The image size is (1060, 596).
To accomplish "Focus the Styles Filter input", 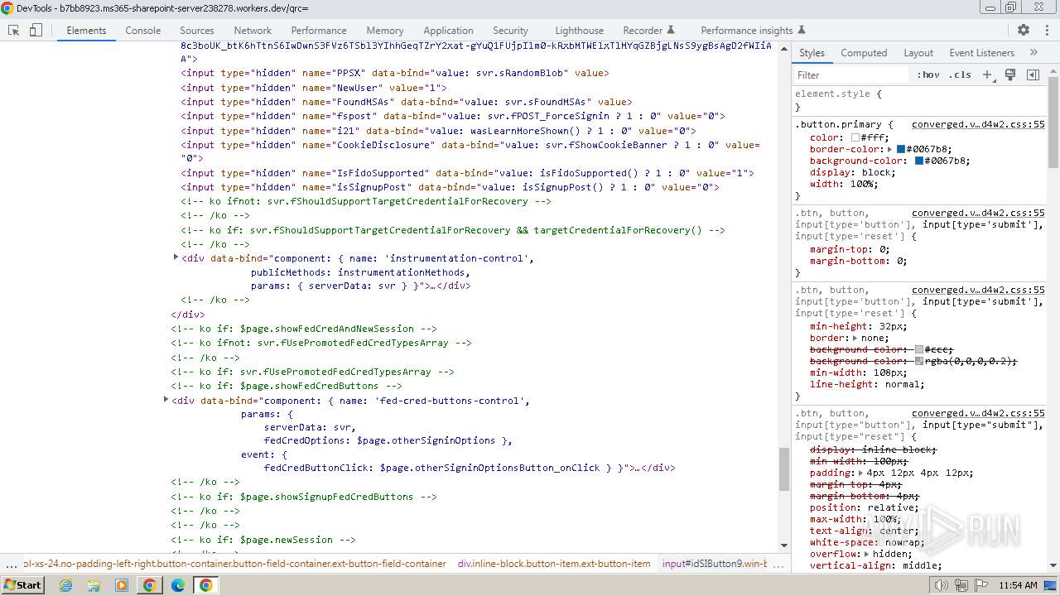I will (x=851, y=74).
